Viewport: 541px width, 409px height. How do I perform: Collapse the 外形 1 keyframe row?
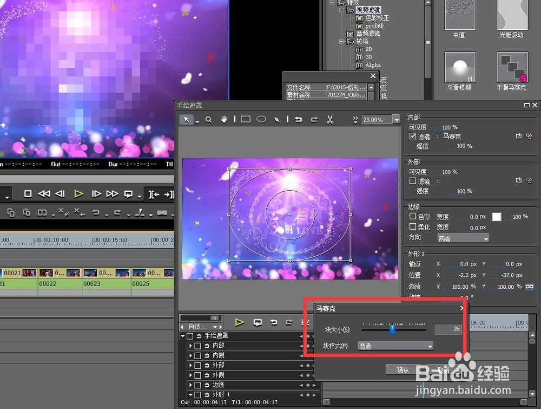pyautogui.click(x=190, y=394)
